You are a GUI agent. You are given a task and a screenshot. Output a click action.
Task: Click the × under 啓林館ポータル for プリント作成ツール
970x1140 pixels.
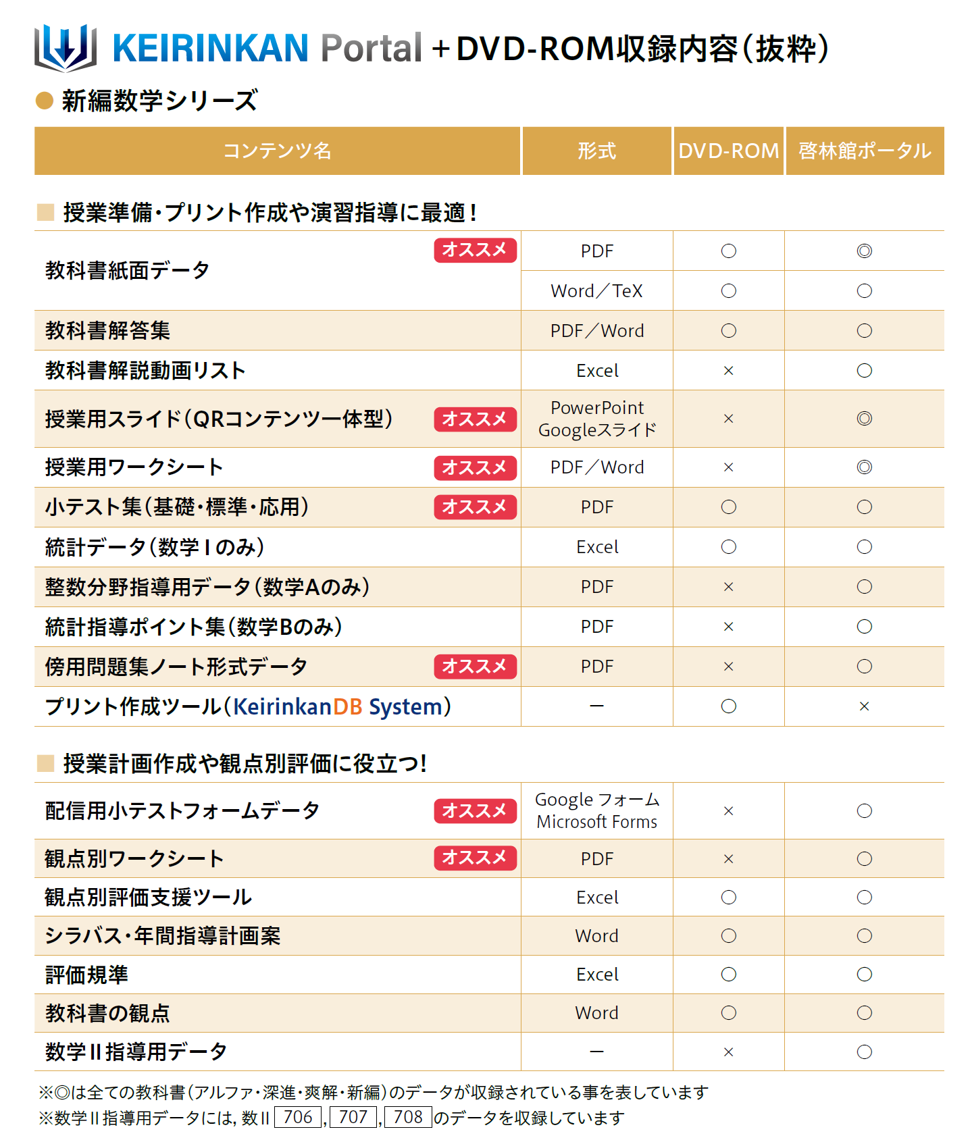click(x=864, y=706)
